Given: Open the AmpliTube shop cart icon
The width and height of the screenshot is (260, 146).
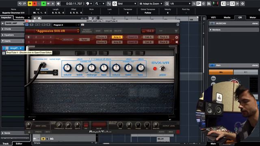Looking at the screenshot, I should (x=176, y=31).
